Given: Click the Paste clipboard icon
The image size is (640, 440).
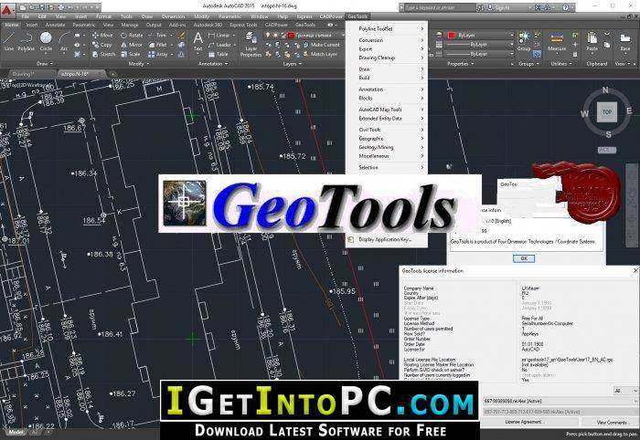Looking at the screenshot, I should 592,42.
